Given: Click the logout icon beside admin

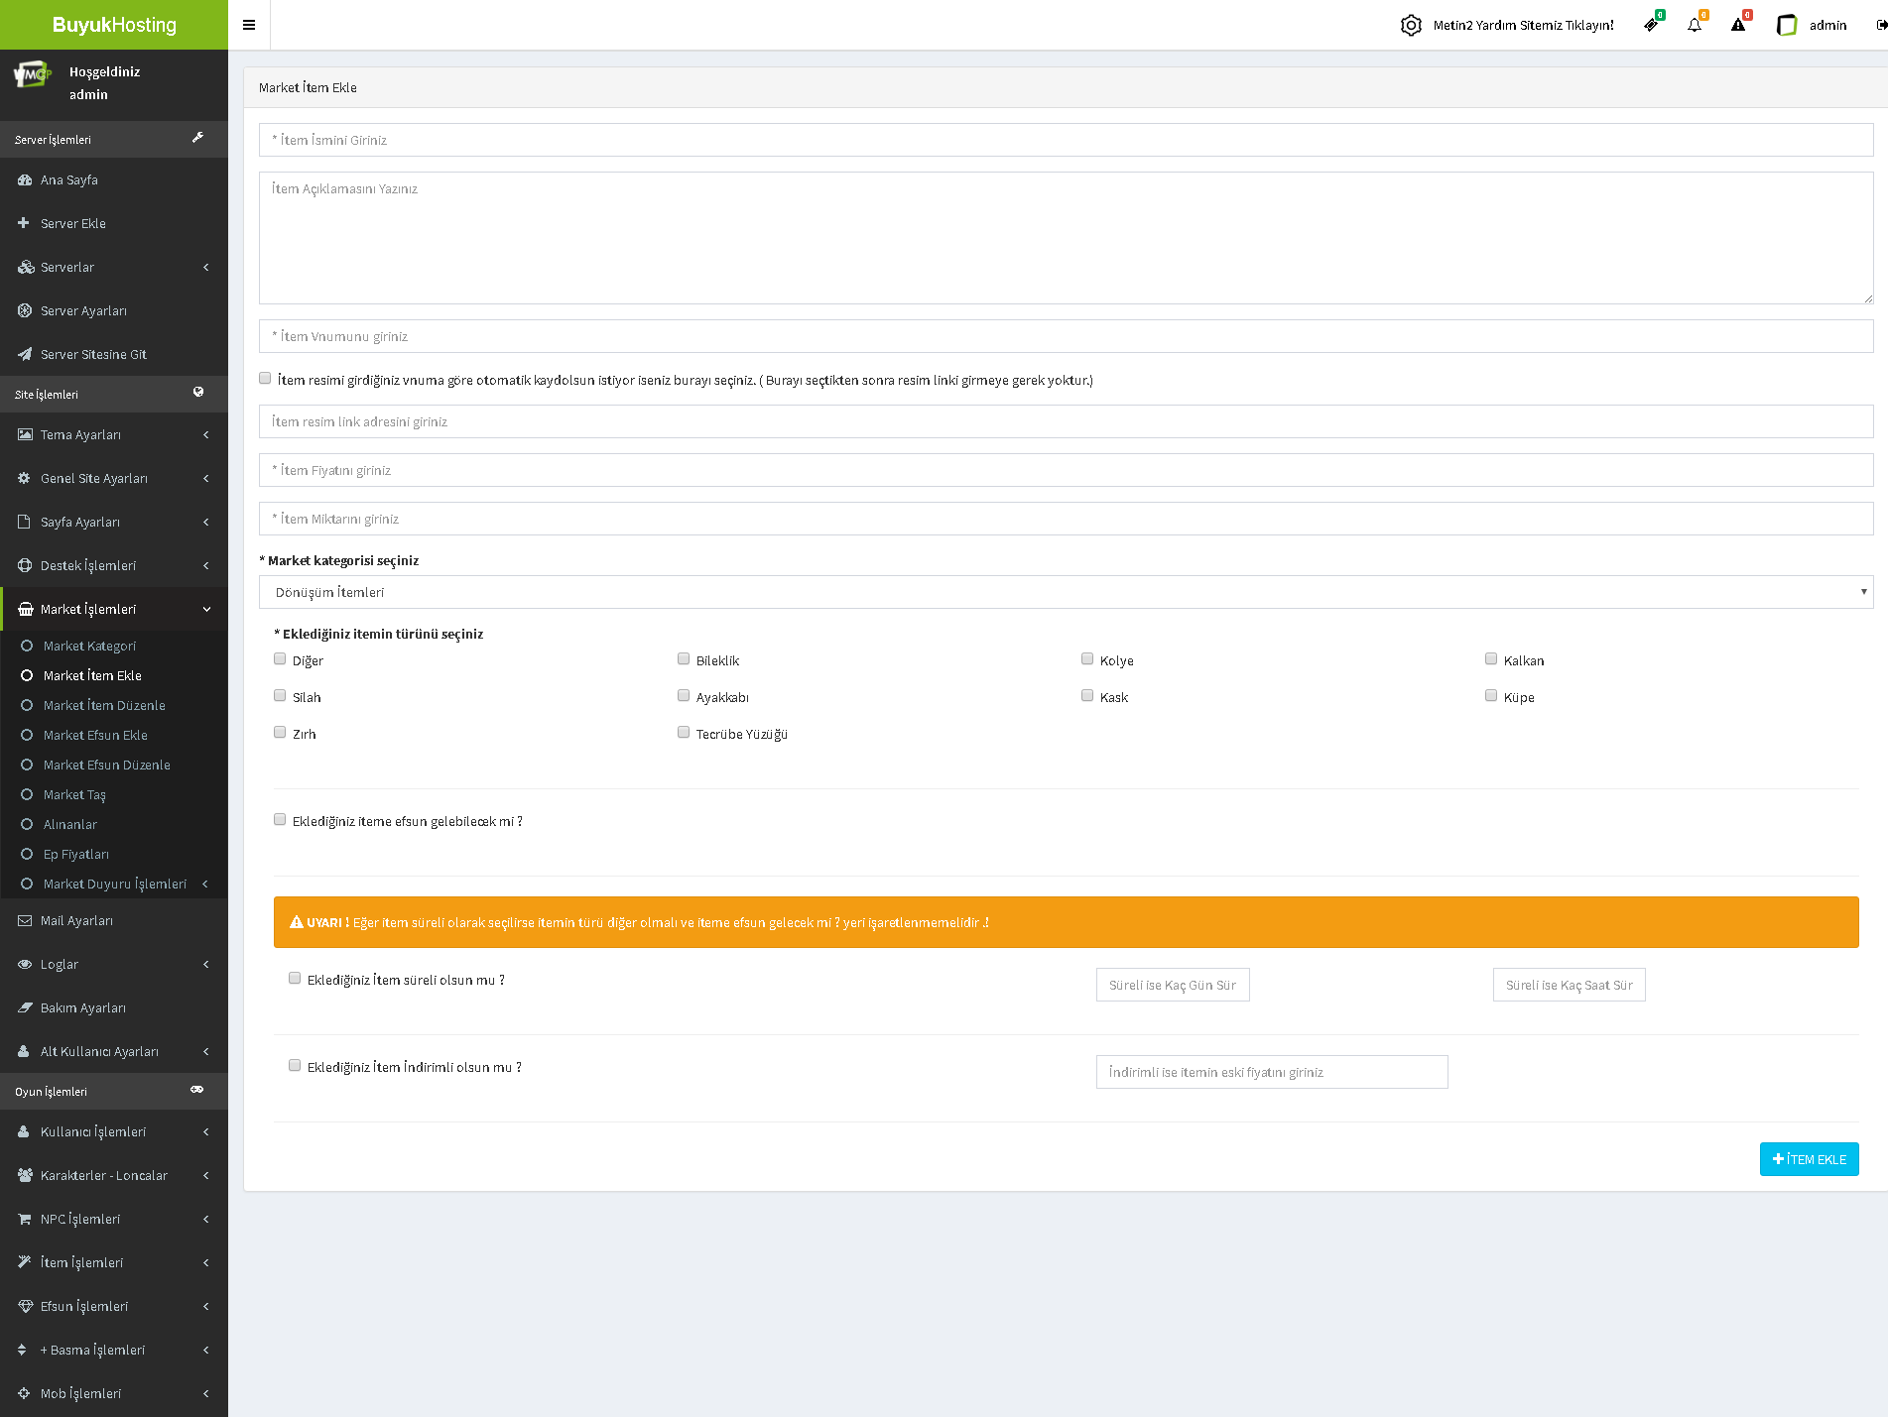Looking at the screenshot, I should [x=1881, y=25].
